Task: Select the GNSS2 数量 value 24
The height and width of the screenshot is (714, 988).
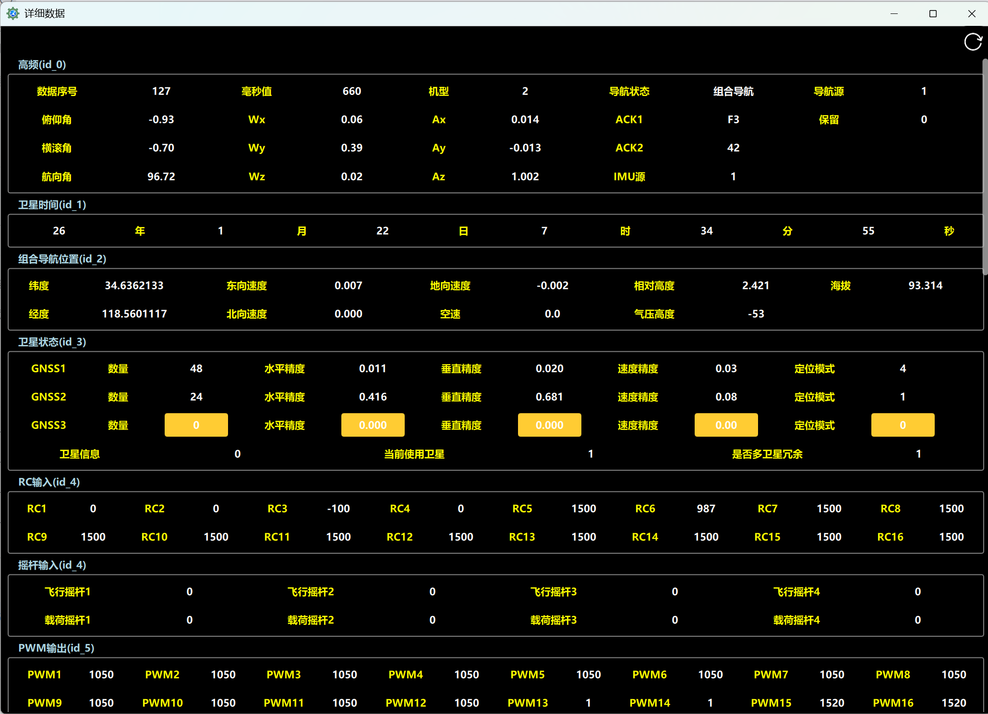Action: pyautogui.click(x=196, y=397)
